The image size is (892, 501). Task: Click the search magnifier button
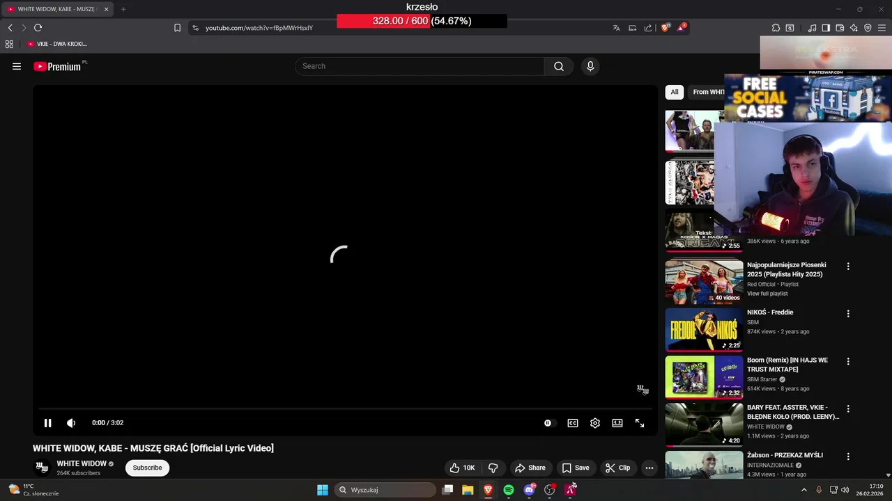(559, 66)
